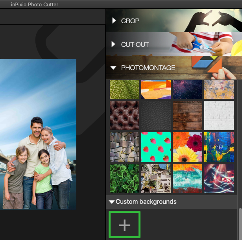Choose the orange painted brick background
Viewport: 242px width, 240px height.
pyautogui.click(x=156, y=89)
